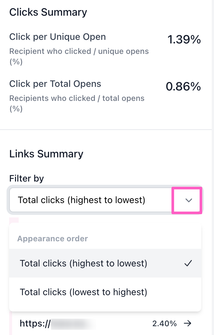
Task: Click the Clicks Summary heading
Action: tap(48, 12)
